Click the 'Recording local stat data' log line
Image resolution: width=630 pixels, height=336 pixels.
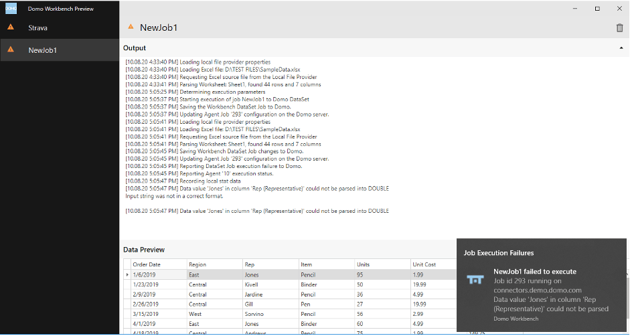click(x=183, y=181)
